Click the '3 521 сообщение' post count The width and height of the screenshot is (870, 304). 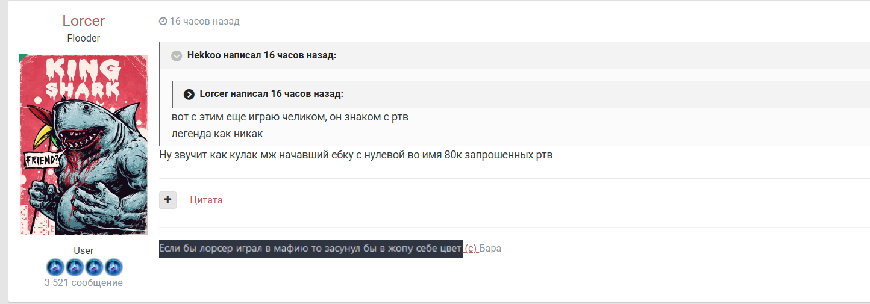pos(84,282)
